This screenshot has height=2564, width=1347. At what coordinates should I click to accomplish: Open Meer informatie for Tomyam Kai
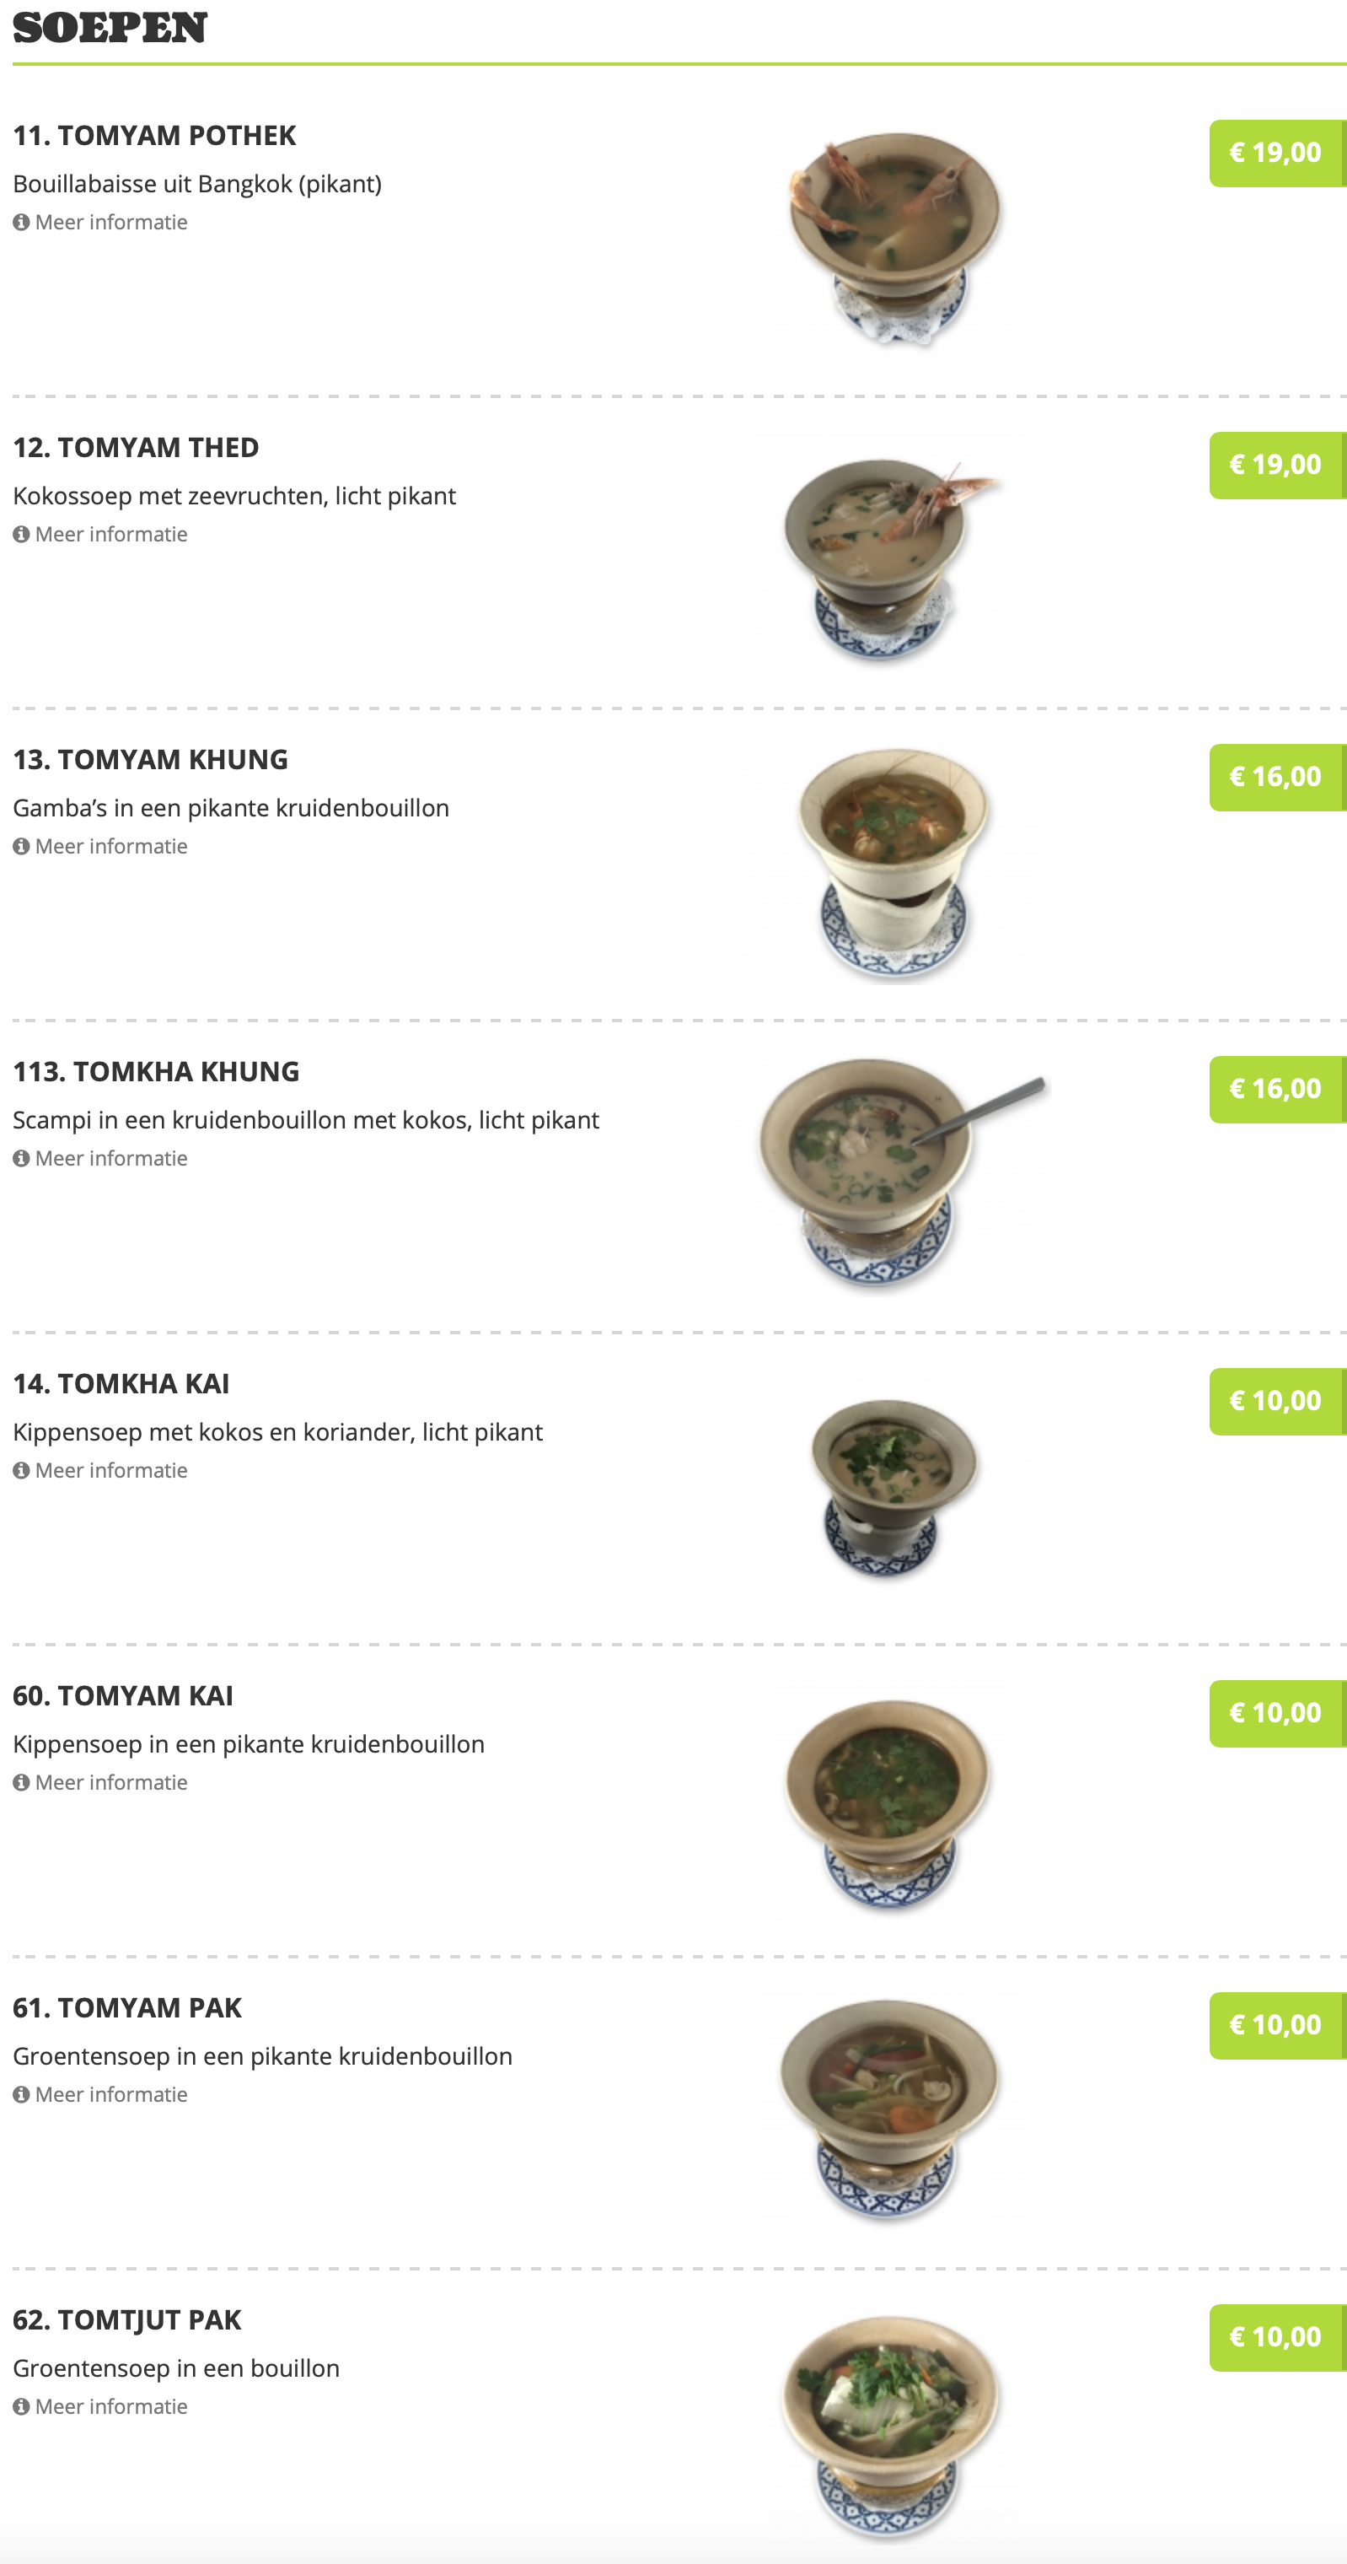[100, 1783]
